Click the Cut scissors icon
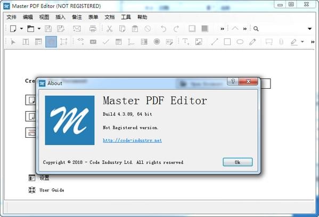The image size is (319, 217). click(x=110, y=29)
